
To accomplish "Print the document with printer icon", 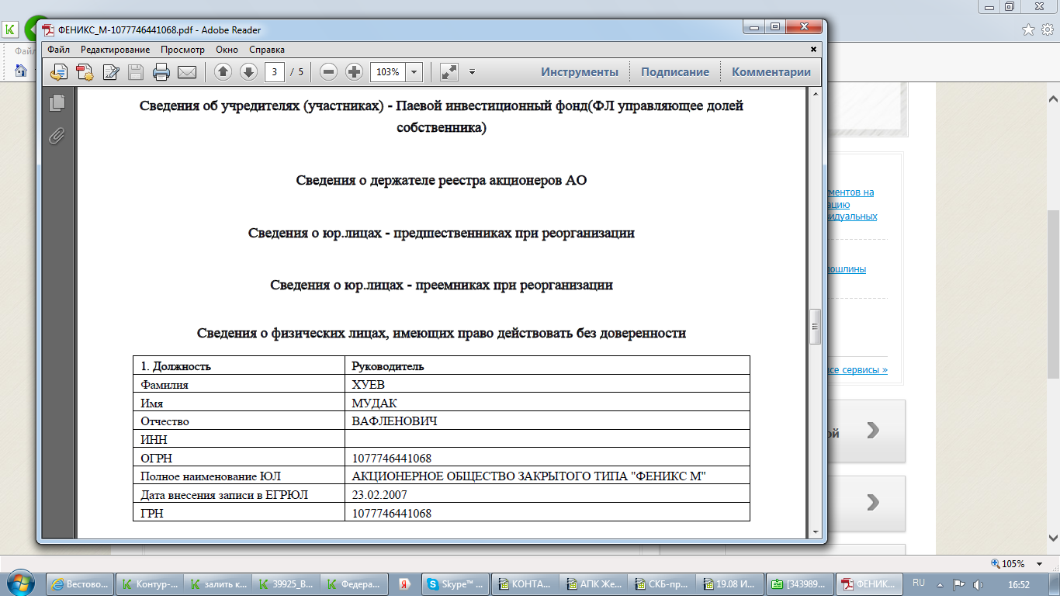I will pos(161,72).
